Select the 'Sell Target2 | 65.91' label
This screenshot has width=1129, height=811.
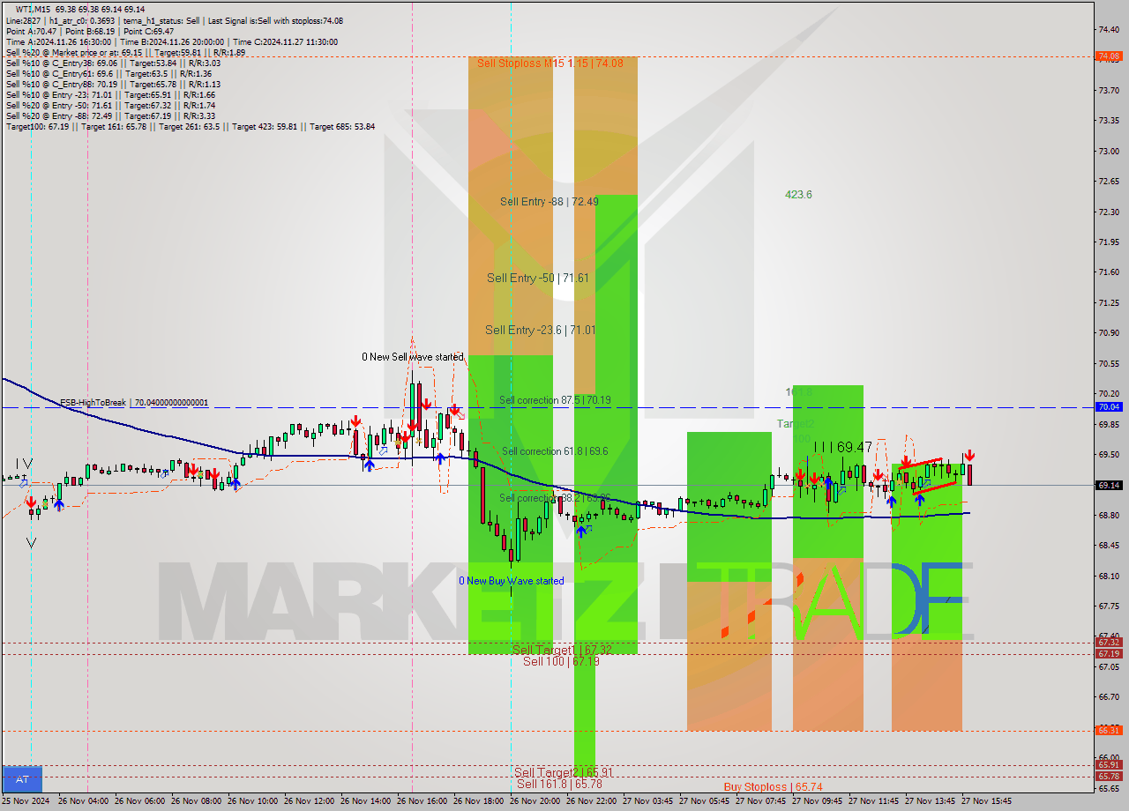pyautogui.click(x=564, y=772)
